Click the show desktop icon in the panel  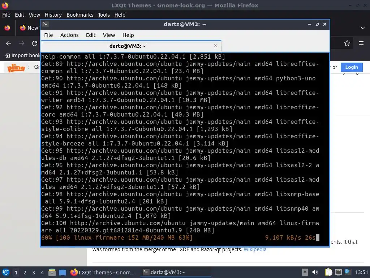(63, 272)
